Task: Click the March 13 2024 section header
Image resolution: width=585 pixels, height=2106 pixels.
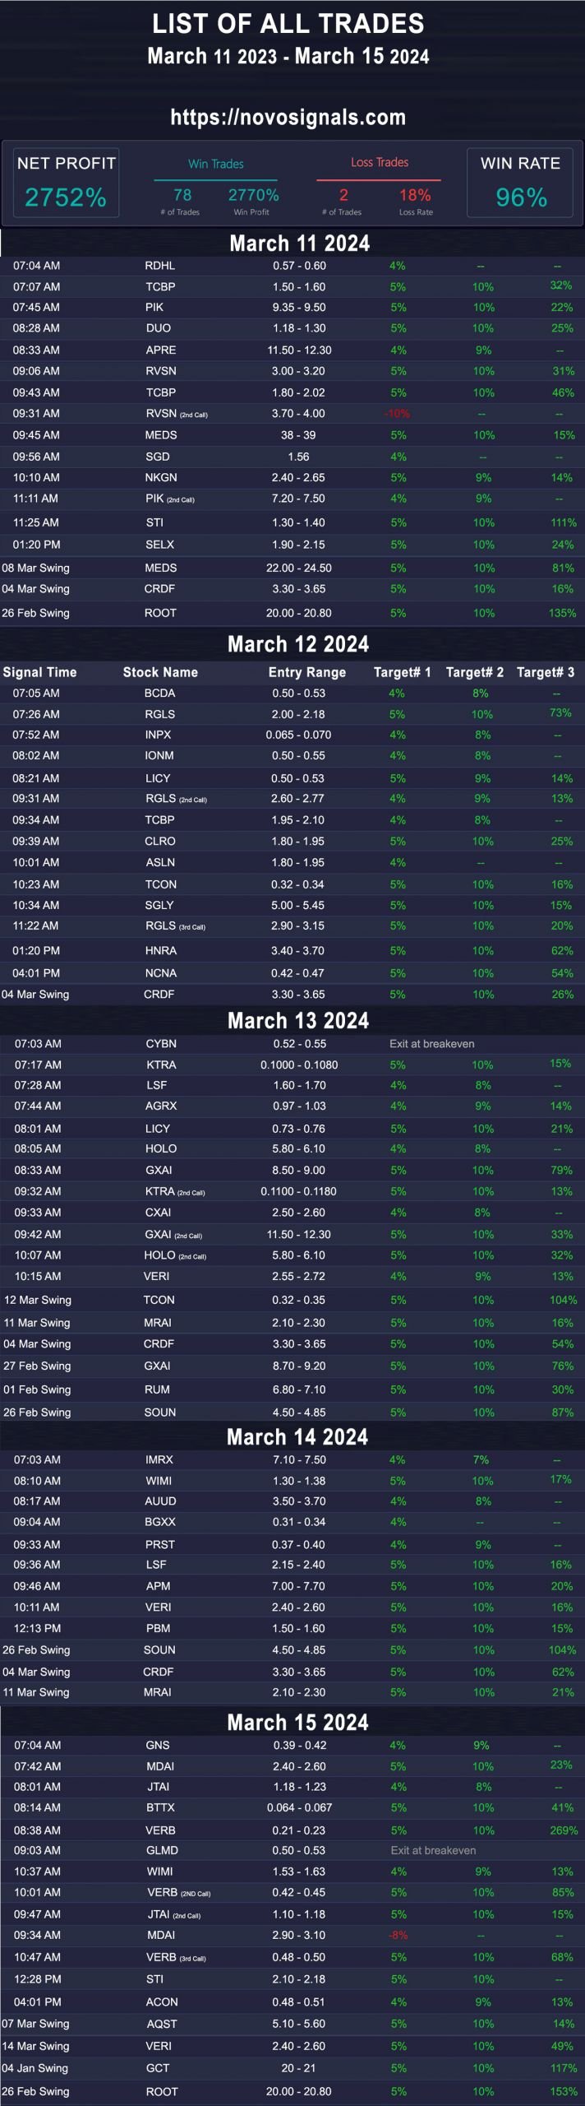Action: (x=298, y=1020)
